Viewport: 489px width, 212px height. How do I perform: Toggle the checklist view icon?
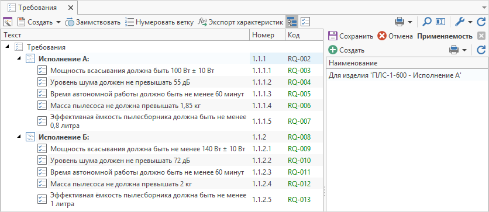click(x=305, y=22)
